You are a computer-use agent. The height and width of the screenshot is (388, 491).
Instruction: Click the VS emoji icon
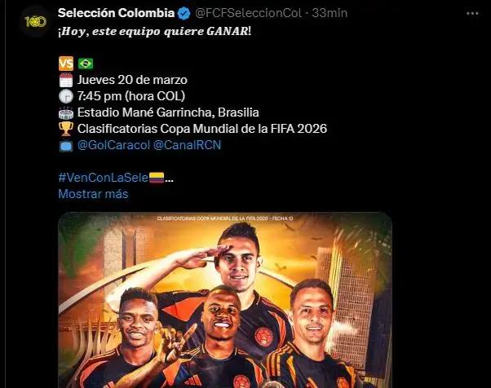pyautogui.click(x=66, y=64)
